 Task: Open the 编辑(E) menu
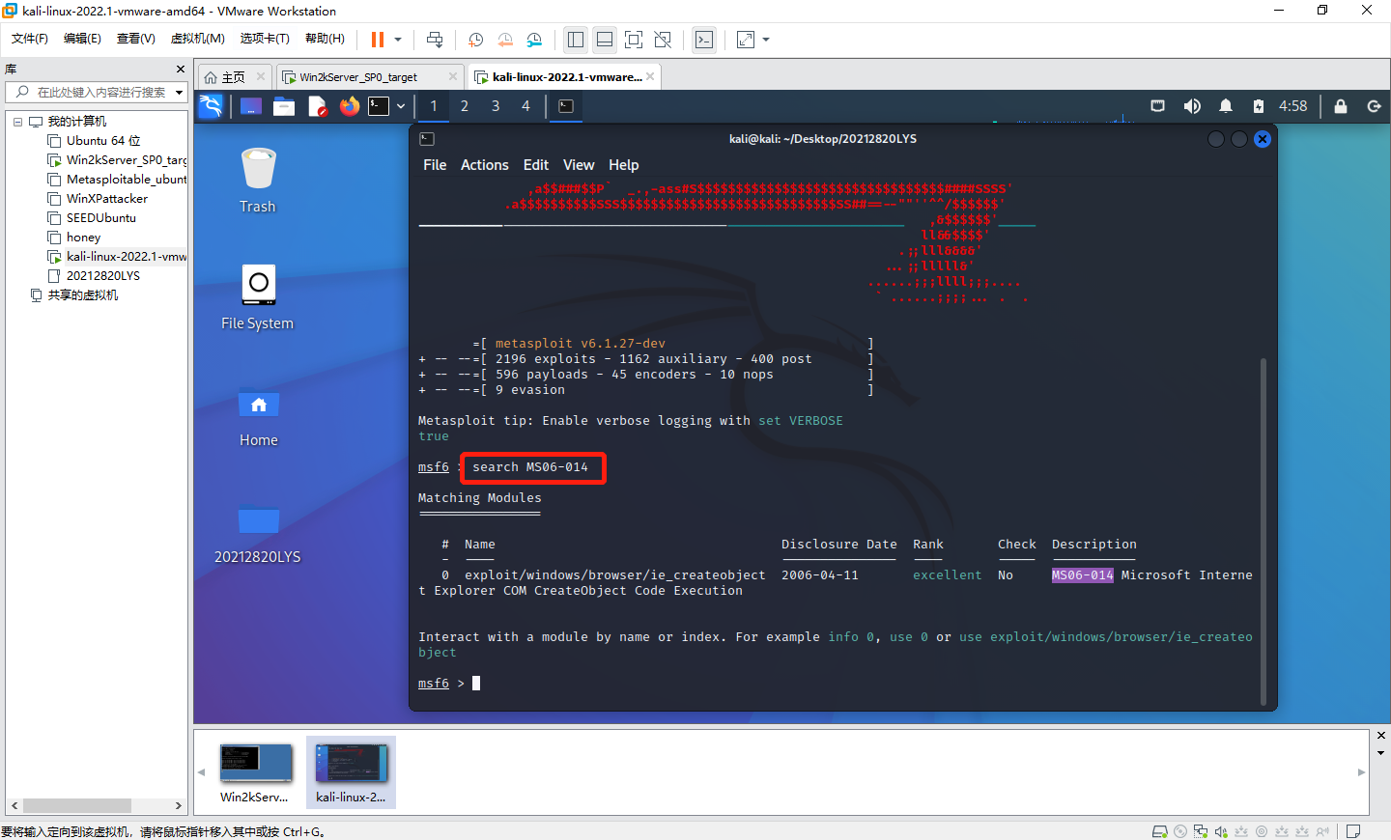(82, 39)
